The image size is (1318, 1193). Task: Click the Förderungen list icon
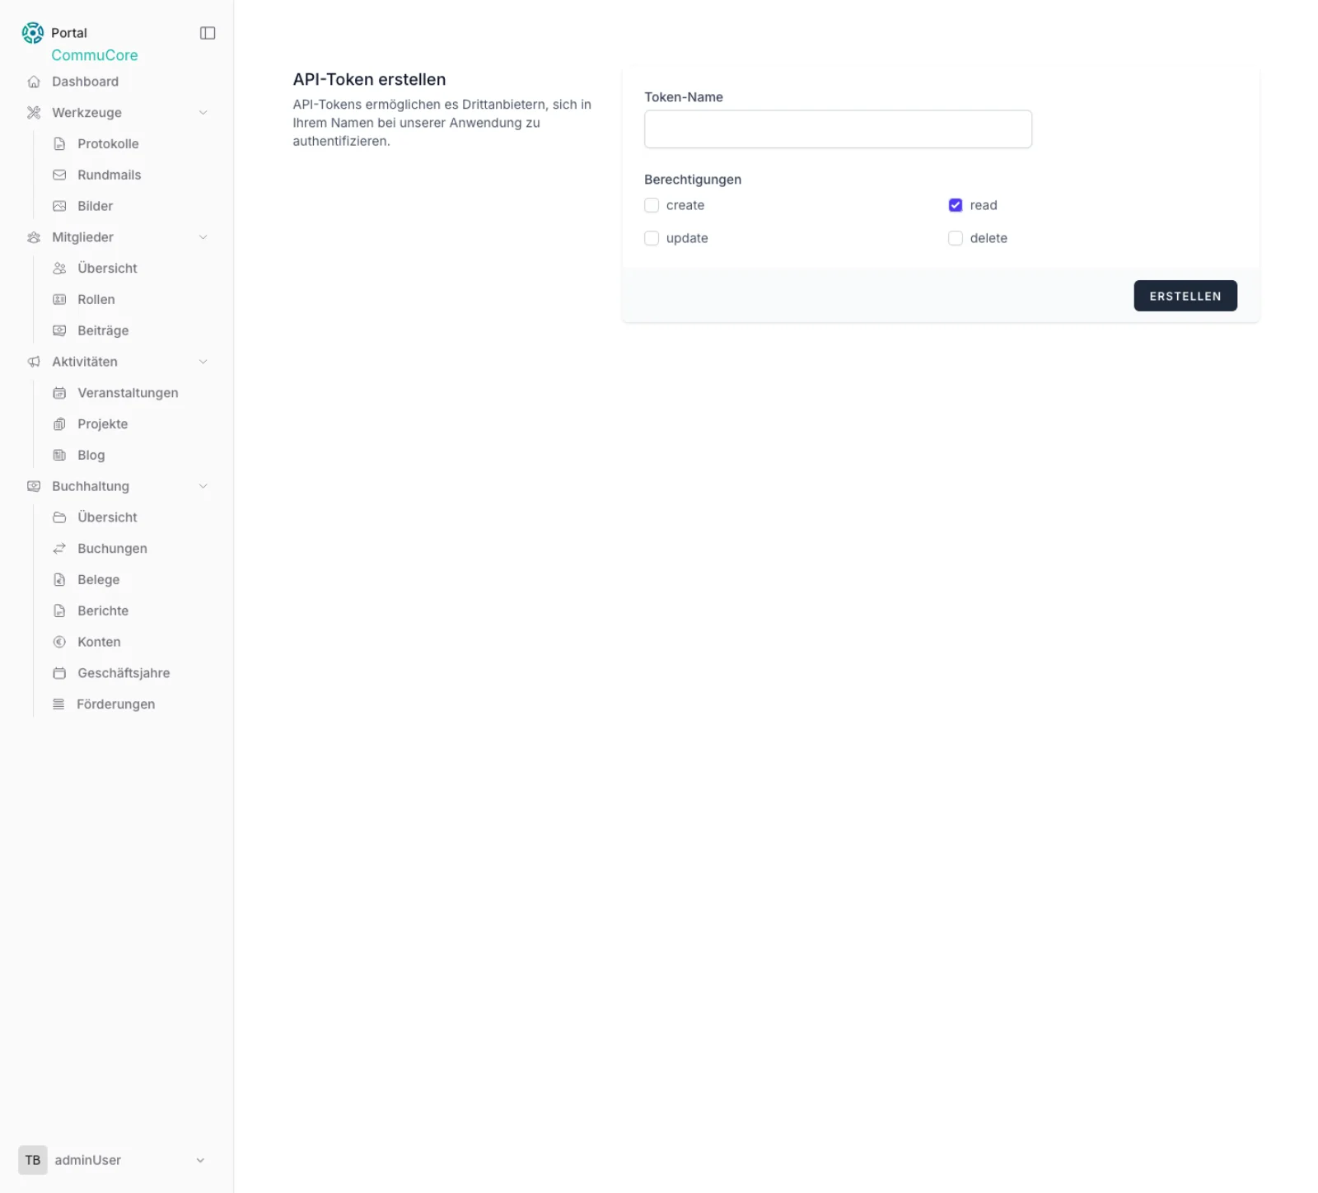pyautogui.click(x=58, y=704)
